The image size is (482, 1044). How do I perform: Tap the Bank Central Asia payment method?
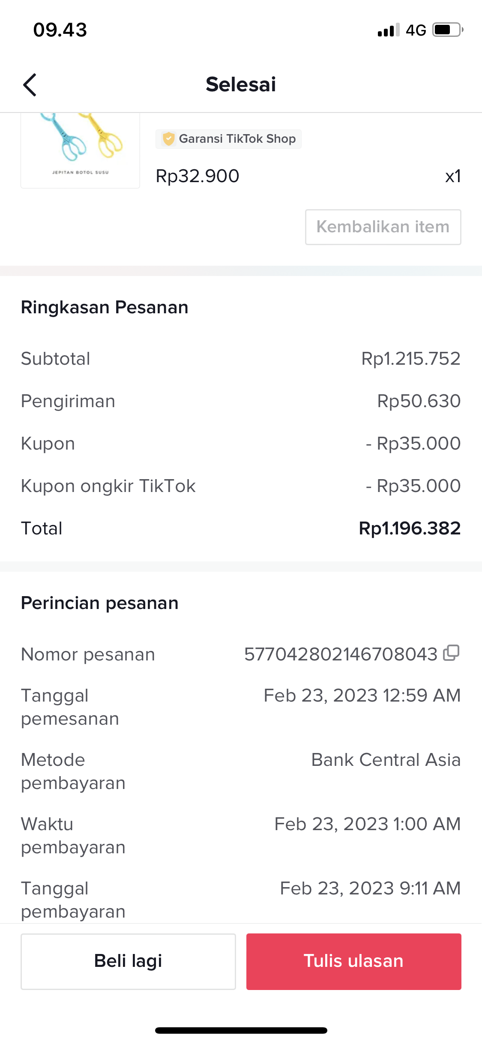pos(386,760)
